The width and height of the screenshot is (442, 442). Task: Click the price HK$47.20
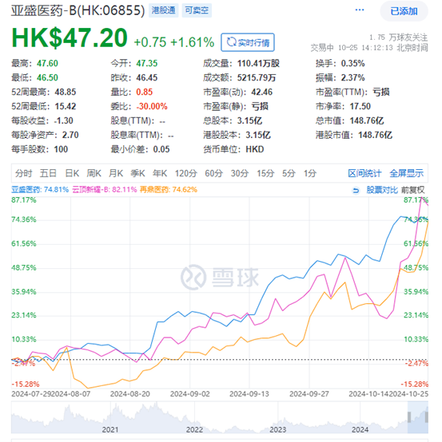[70, 37]
